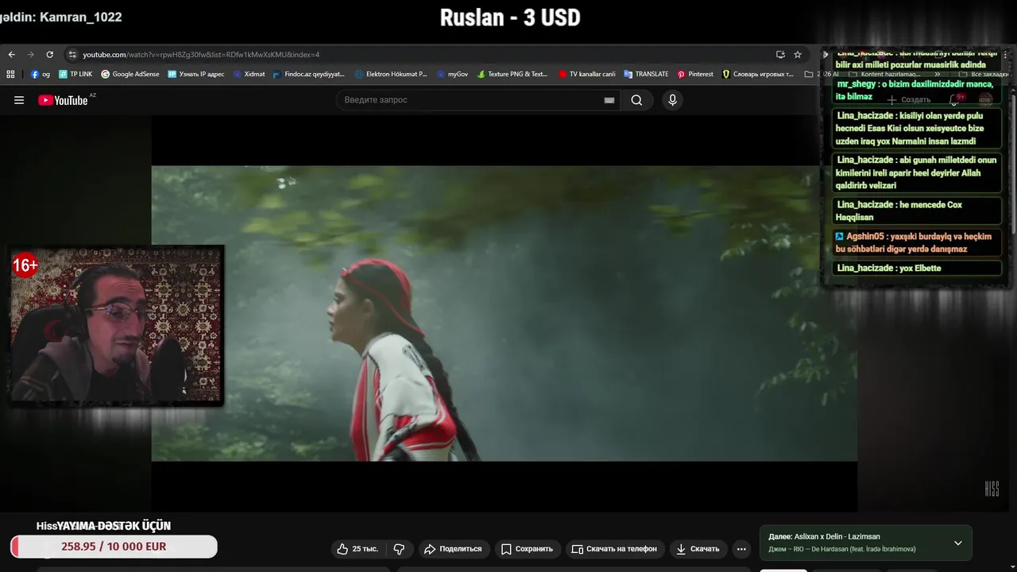Screen dimensions: 1017x572
Task: Like the video (25 тыс.)
Action: click(358, 549)
